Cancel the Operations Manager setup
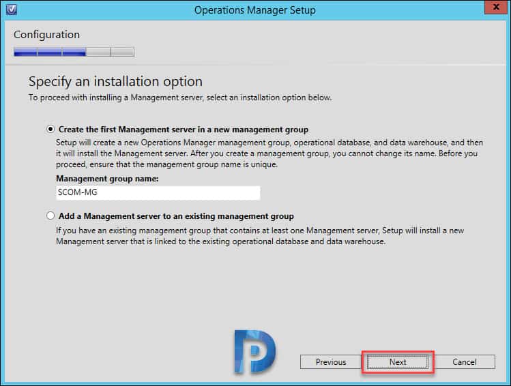The width and height of the screenshot is (511, 386). click(464, 362)
